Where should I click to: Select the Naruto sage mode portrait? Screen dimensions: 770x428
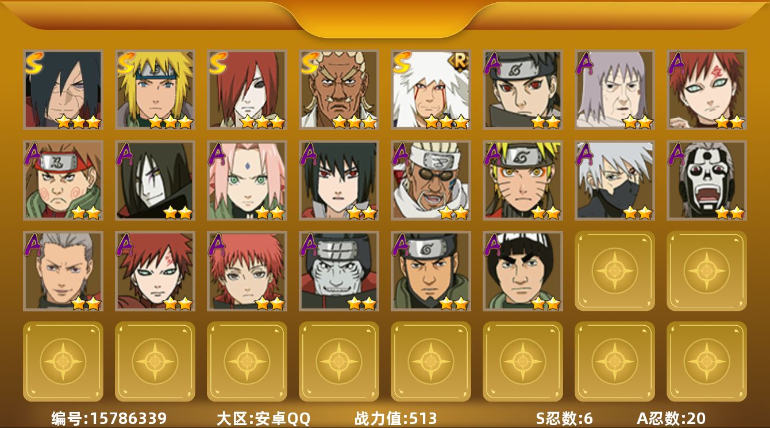pyautogui.click(x=523, y=180)
